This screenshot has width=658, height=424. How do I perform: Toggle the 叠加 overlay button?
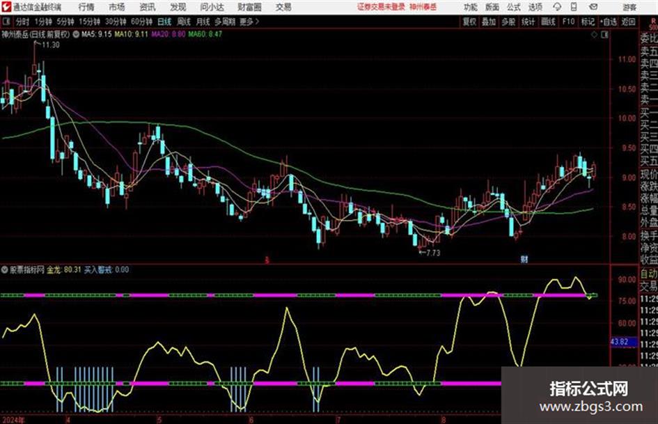coord(489,22)
